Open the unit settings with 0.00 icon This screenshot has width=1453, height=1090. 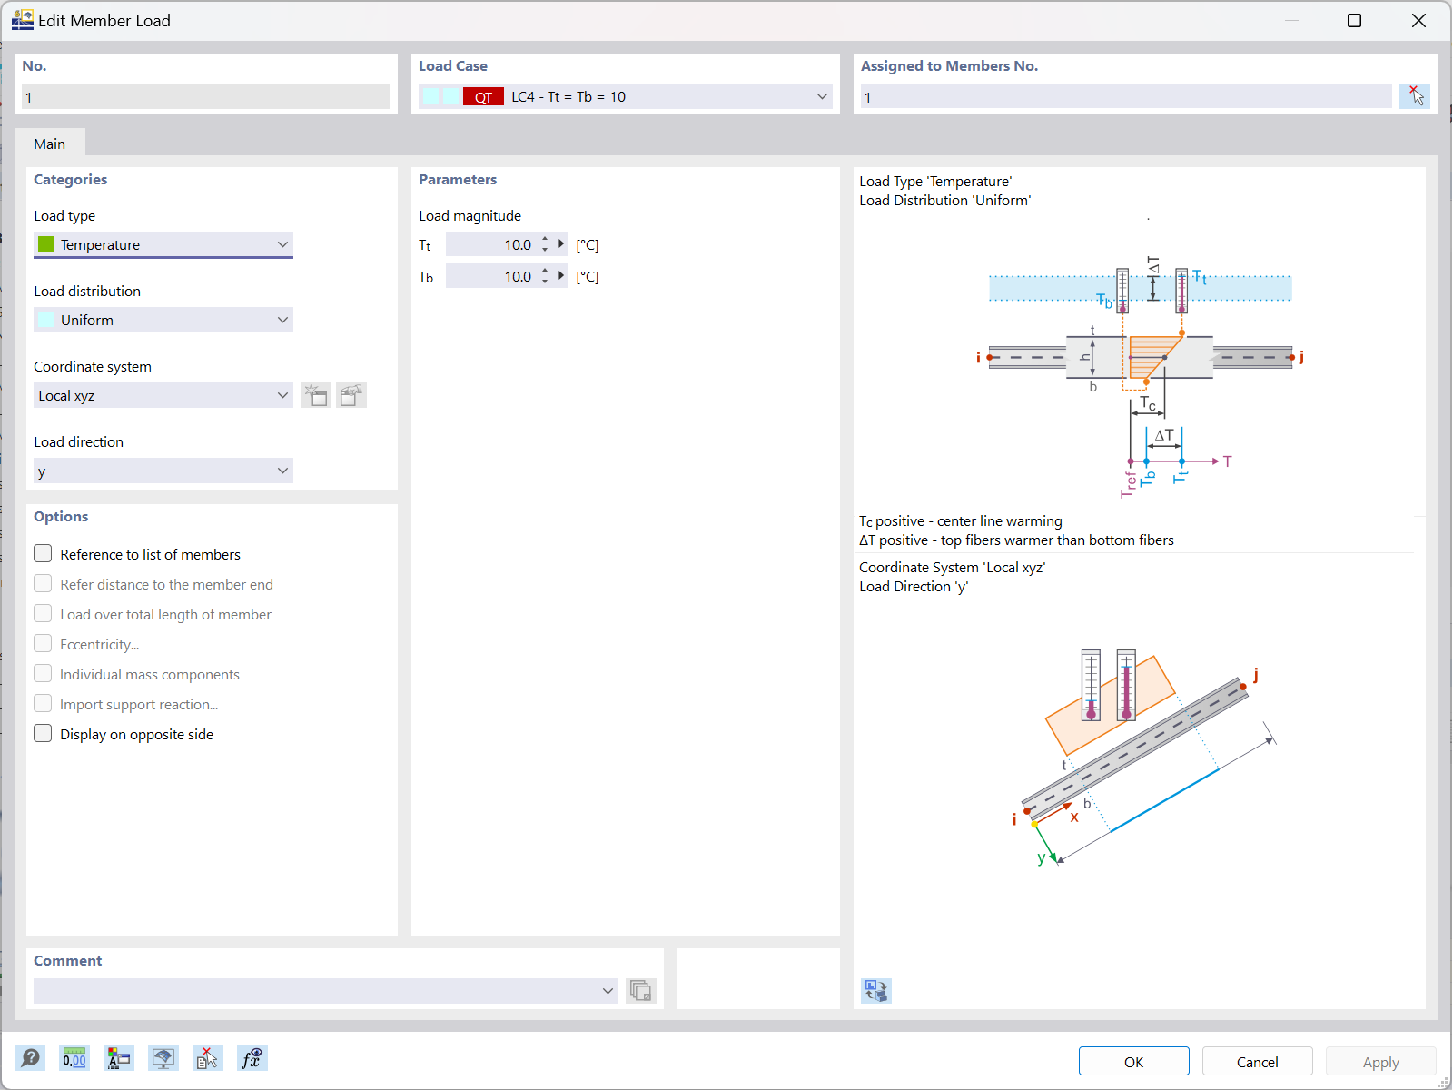point(74,1058)
